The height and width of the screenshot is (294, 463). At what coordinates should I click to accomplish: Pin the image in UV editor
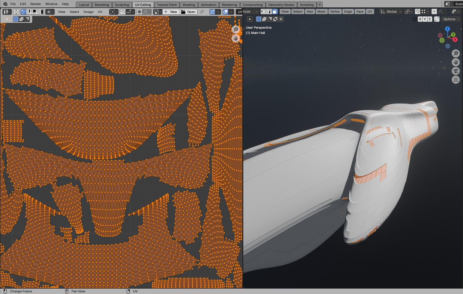point(202,12)
